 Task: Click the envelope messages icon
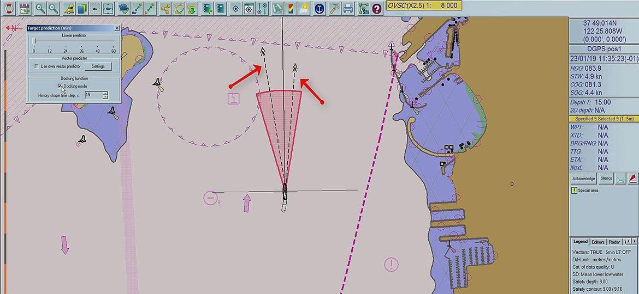coord(621,179)
